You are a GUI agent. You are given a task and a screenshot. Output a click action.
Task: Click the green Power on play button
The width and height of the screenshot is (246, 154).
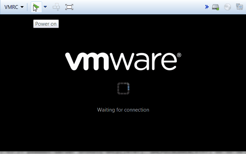tap(36, 7)
